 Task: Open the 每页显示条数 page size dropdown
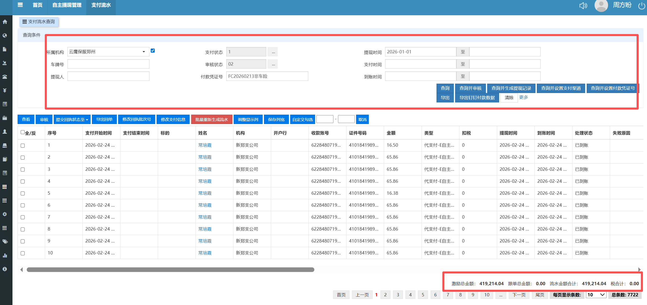(596, 295)
